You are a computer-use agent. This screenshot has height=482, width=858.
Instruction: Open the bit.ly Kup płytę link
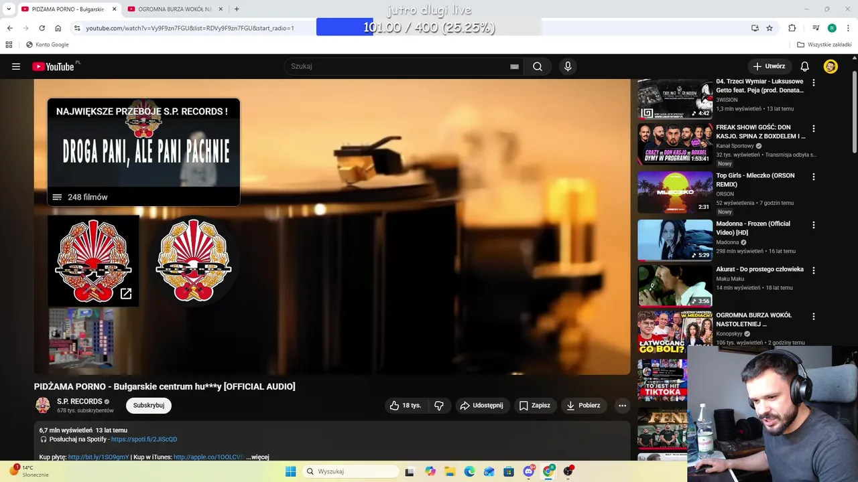(99, 457)
